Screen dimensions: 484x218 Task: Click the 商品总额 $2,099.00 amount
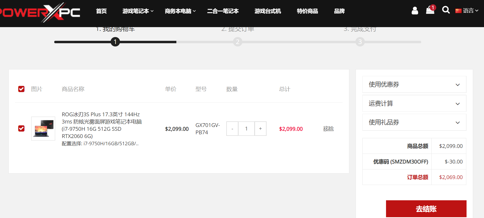[x=451, y=146]
